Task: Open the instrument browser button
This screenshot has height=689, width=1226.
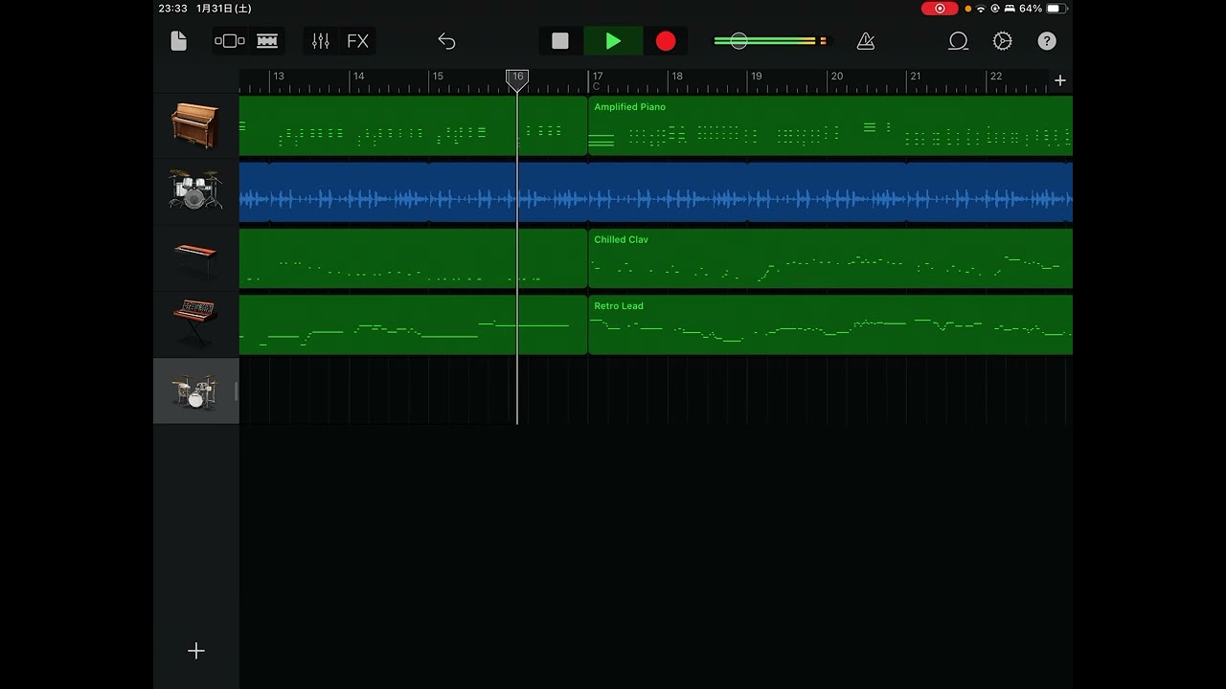Action: coord(230,41)
